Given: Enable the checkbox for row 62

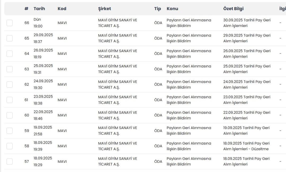Looking at the screenshot, I should click(x=10, y=84).
